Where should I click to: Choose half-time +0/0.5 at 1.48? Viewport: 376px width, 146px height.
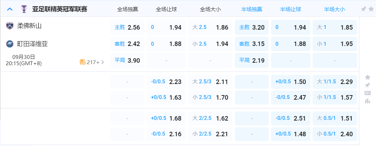click(x=291, y=134)
